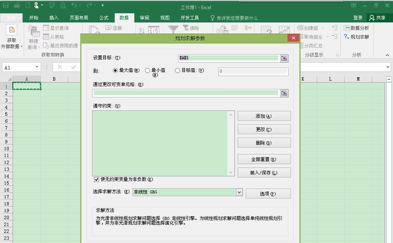Screen dimensions: 393x243
Task: Collapse the ribbon with the chevron
Action: point(387,55)
